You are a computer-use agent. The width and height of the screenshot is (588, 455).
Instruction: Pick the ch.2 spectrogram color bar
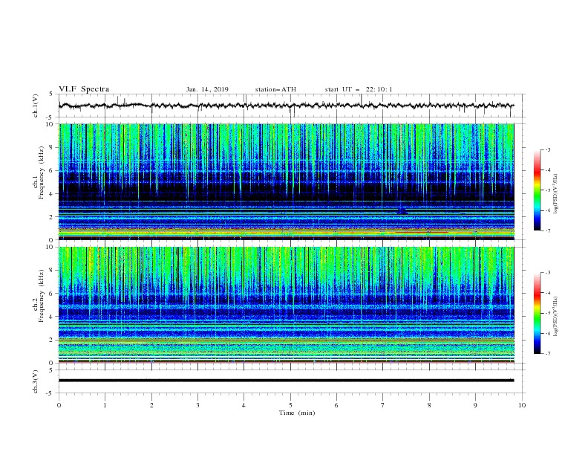click(x=537, y=313)
